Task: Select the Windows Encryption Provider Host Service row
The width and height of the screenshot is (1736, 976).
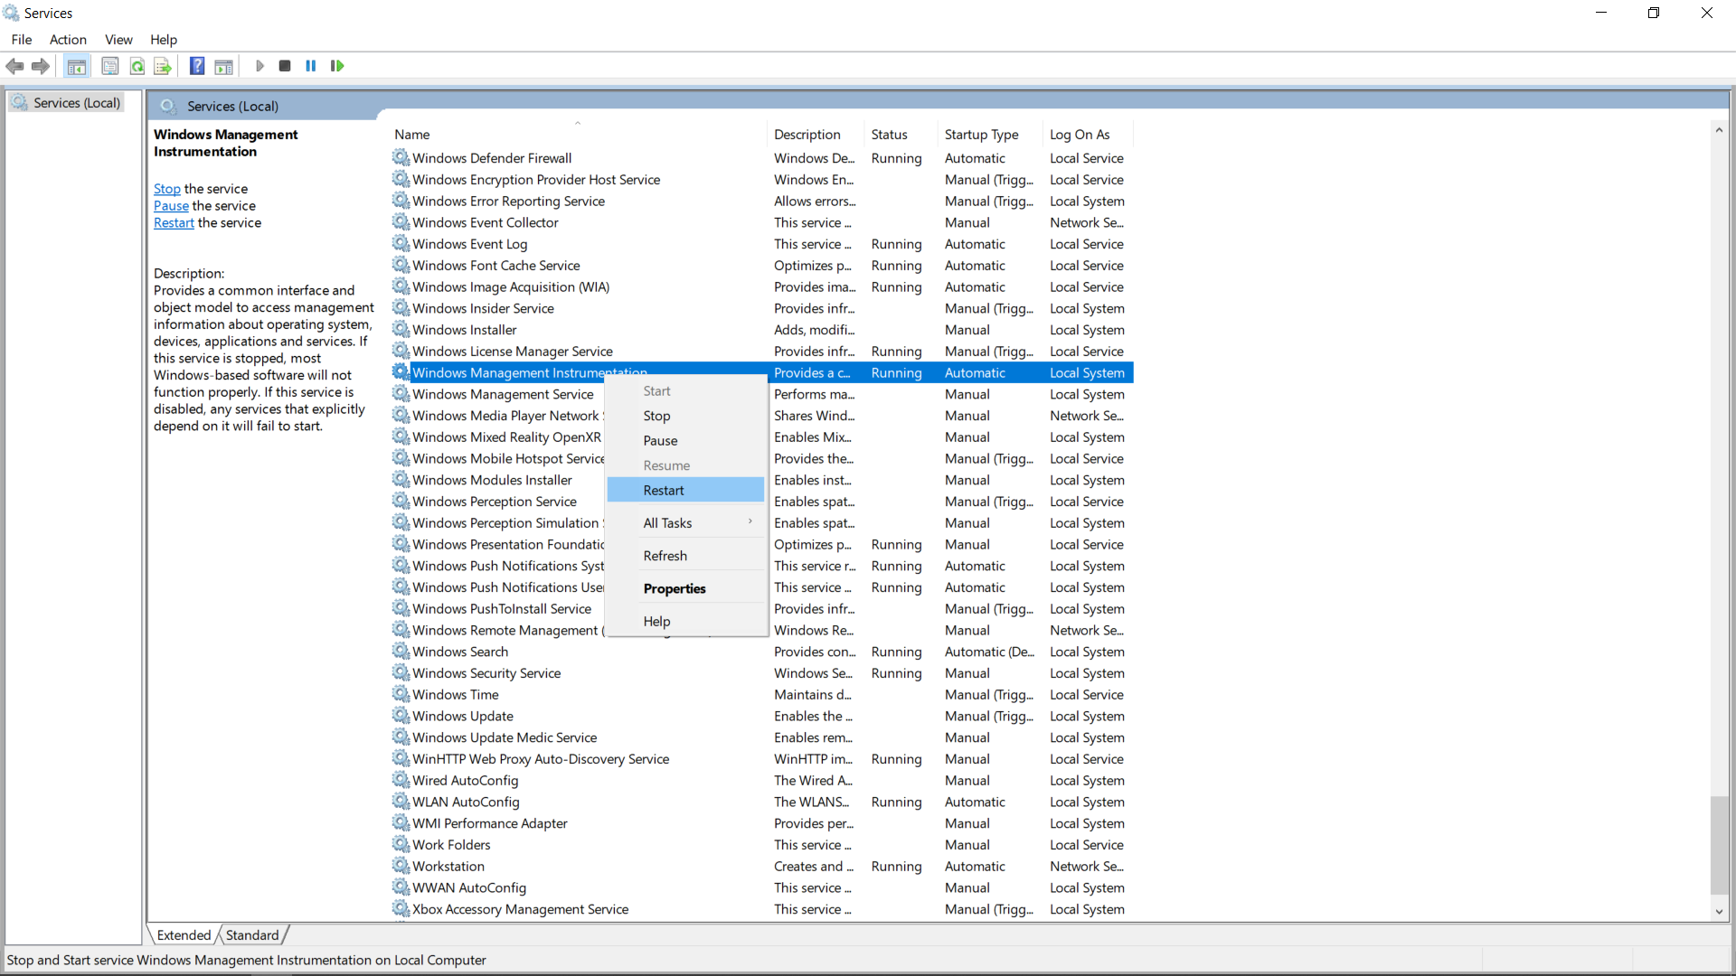Action: [762, 179]
